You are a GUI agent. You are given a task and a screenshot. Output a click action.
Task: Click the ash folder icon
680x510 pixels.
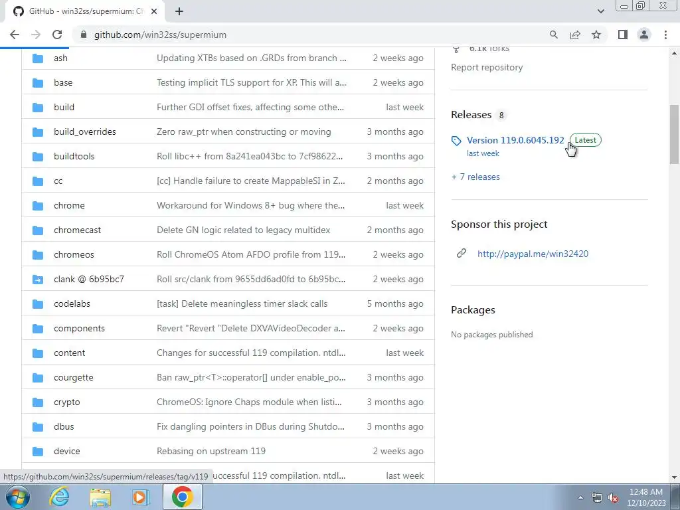38,58
